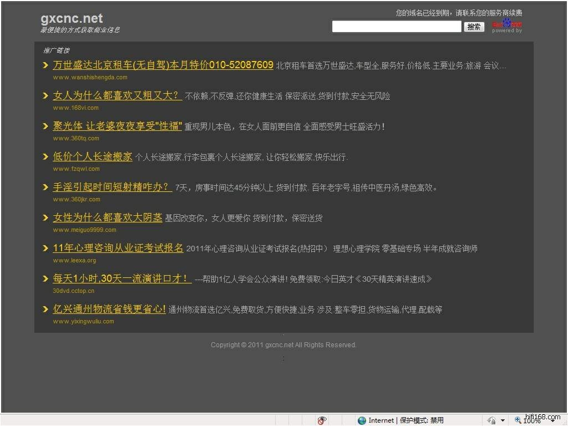Follow the 11年心理咨询从业证考试报名 link
This screenshot has height=426, width=568.
(118, 248)
